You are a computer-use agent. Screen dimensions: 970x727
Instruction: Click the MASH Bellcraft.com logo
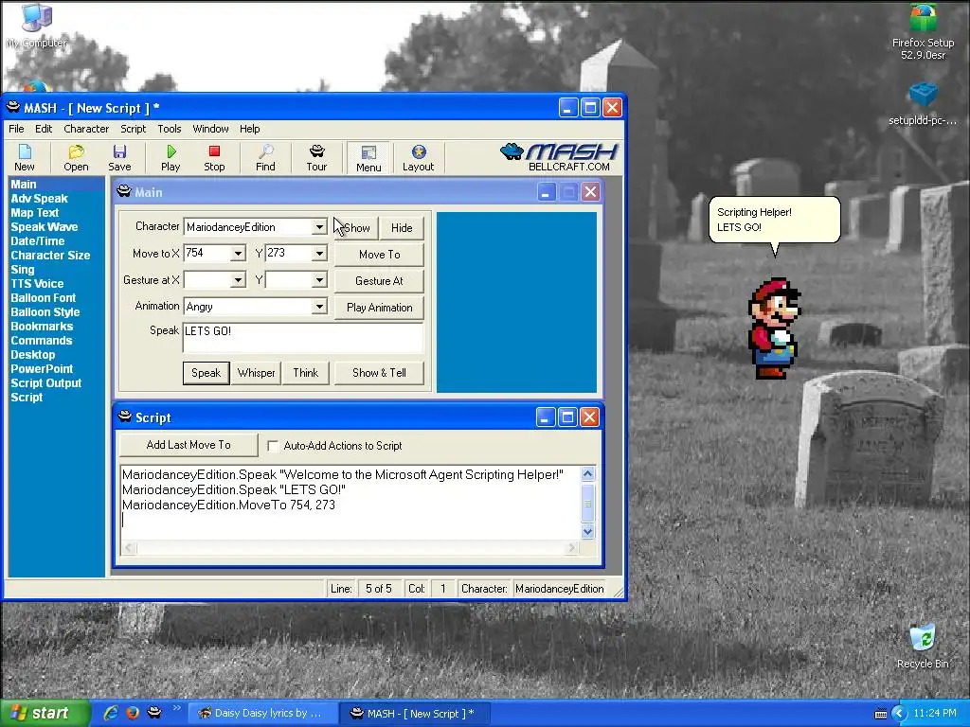559,157
